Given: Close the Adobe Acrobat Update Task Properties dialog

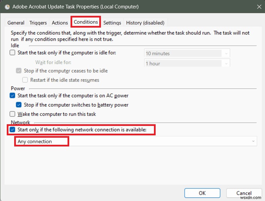Looking at the screenshot, I should pyautogui.click(x=259, y=7).
